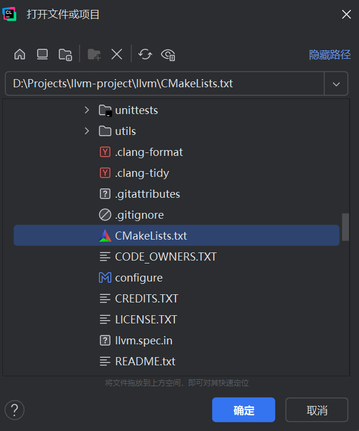Select CMakeLists.txt in the tree

click(x=177, y=236)
